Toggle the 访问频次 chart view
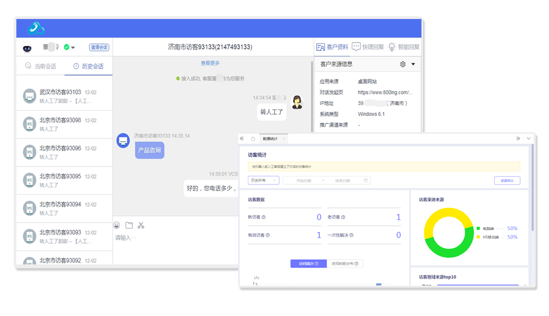The height and width of the screenshot is (316, 549). pyautogui.click(x=308, y=264)
